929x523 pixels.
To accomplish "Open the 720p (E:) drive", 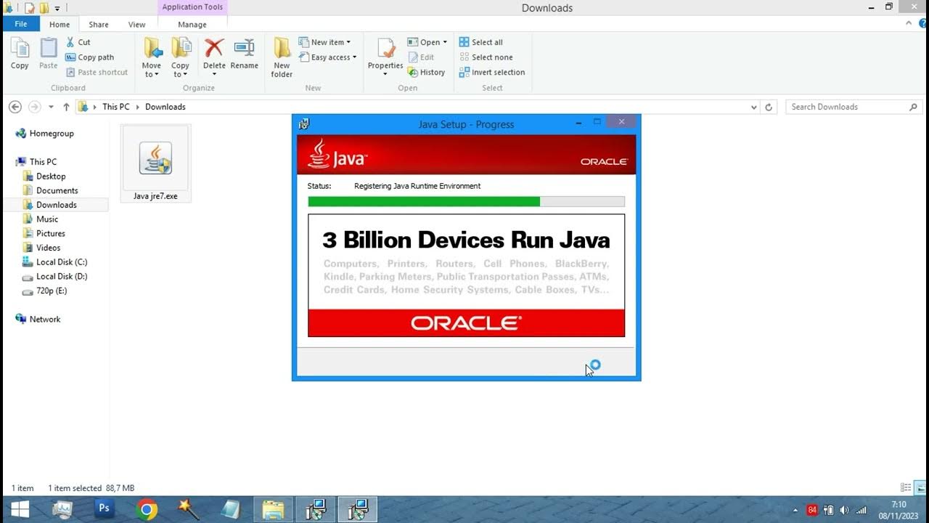I will pos(45,291).
